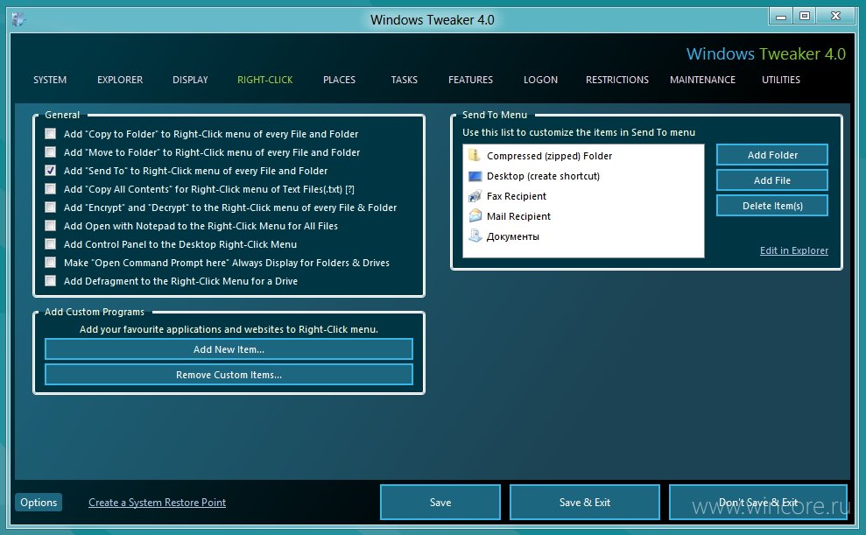
Task: Check Add Control Panel to Desktop menu
Action: (x=50, y=244)
